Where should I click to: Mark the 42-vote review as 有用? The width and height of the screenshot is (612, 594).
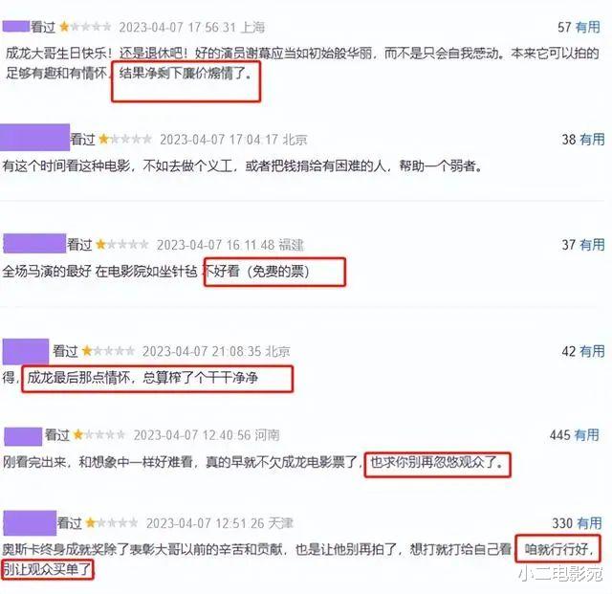click(592, 351)
